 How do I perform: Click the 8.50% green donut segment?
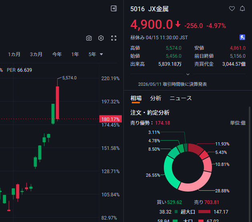coord(174,153)
